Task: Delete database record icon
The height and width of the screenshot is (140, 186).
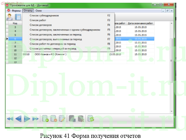Action: tap(54, 118)
